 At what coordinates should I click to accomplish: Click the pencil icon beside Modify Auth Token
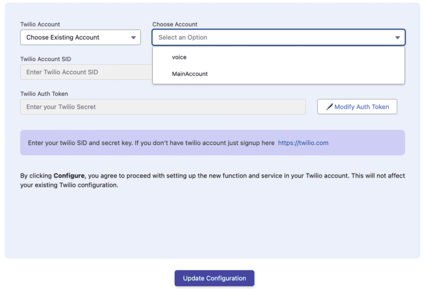coord(329,107)
